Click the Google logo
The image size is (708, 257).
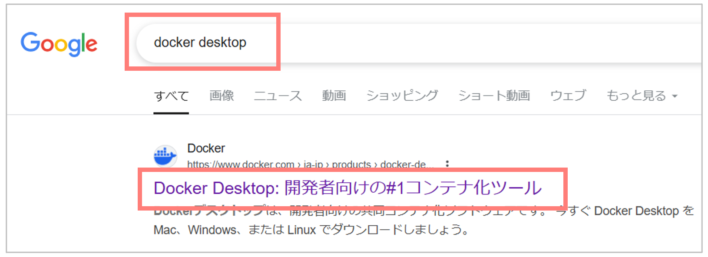tap(59, 44)
